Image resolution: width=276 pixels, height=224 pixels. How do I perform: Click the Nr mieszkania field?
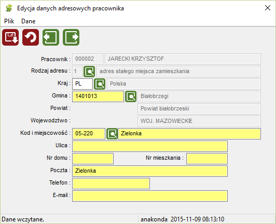[x=207, y=159]
